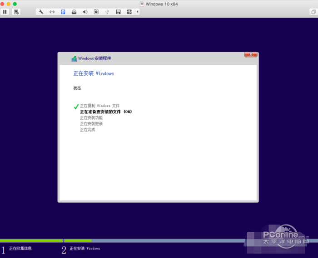Click the floppy disk icon

(x=118, y=12)
